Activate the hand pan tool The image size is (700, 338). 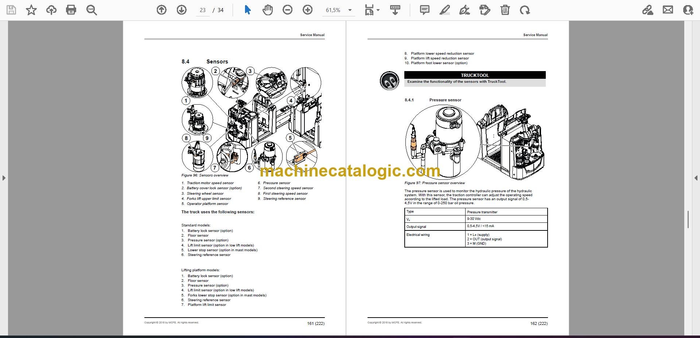268,10
